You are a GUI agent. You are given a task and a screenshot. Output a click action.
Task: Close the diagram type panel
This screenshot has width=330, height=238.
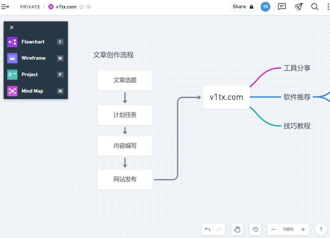(12, 27)
